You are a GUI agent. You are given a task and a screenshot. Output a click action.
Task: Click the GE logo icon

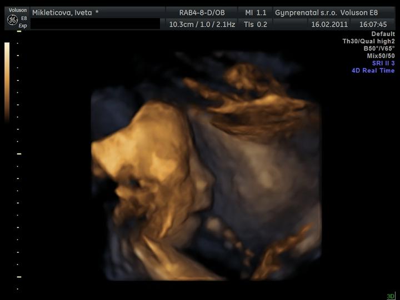pos(12,19)
